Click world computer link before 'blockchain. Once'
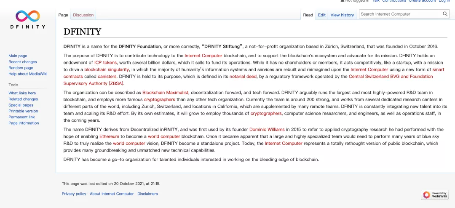 click(x=164, y=136)
